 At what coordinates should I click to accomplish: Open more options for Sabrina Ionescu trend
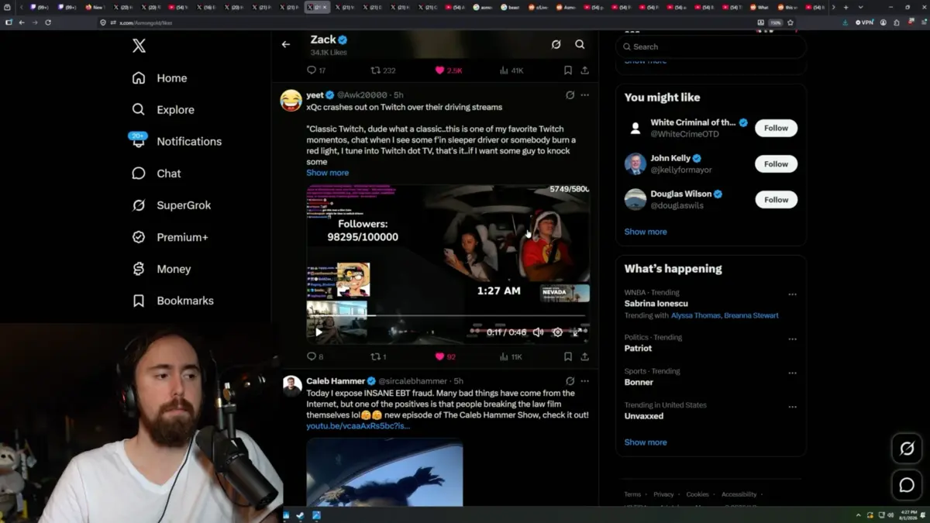(792, 294)
